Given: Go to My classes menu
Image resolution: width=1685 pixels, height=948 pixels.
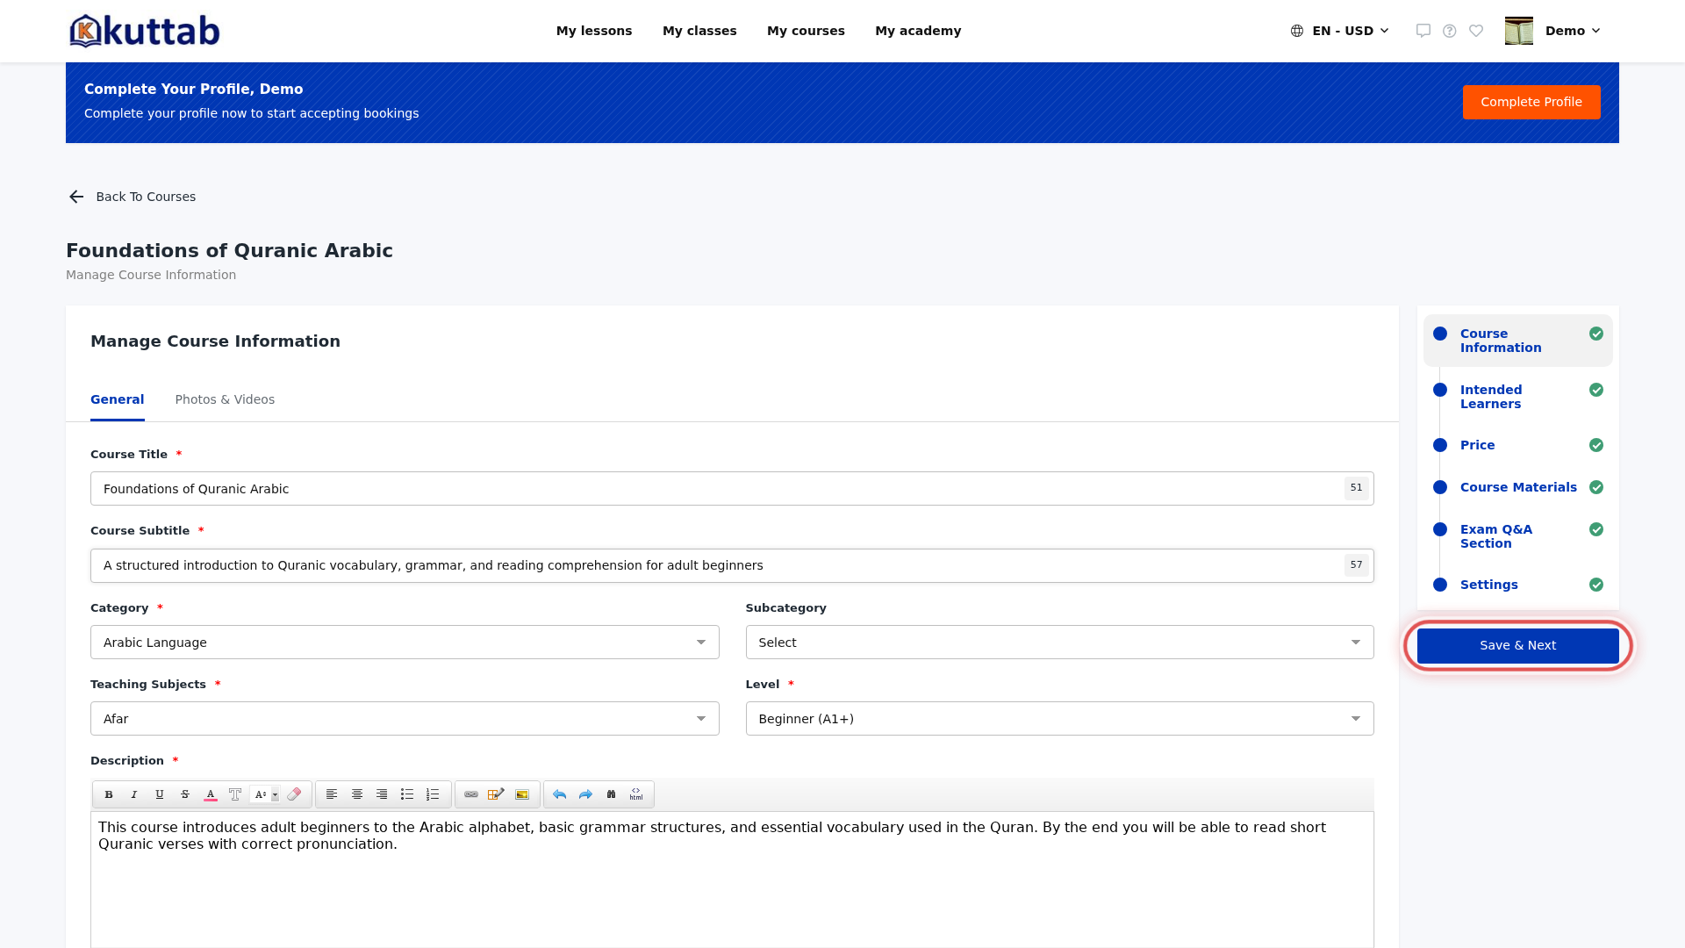Looking at the screenshot, I should tap(699, 31).
